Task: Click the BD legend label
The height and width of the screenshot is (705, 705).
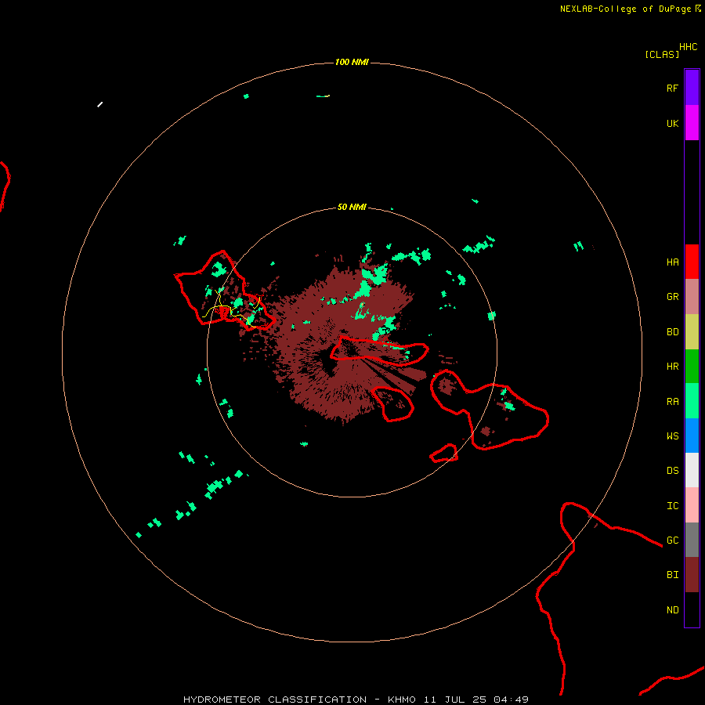Action: [x=672, y=332]
